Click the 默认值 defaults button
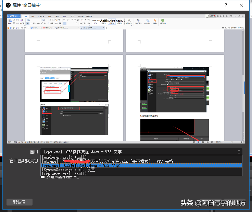This screenshot has width=252, height=212. pos(20,202)
